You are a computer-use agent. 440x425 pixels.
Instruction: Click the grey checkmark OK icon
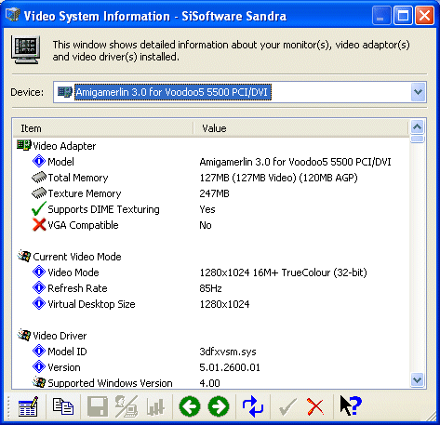pos(287,406)
